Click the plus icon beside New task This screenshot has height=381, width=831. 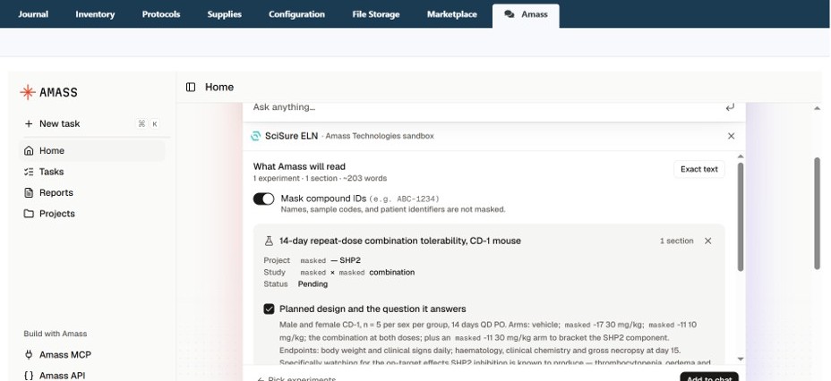pos(29,123)
